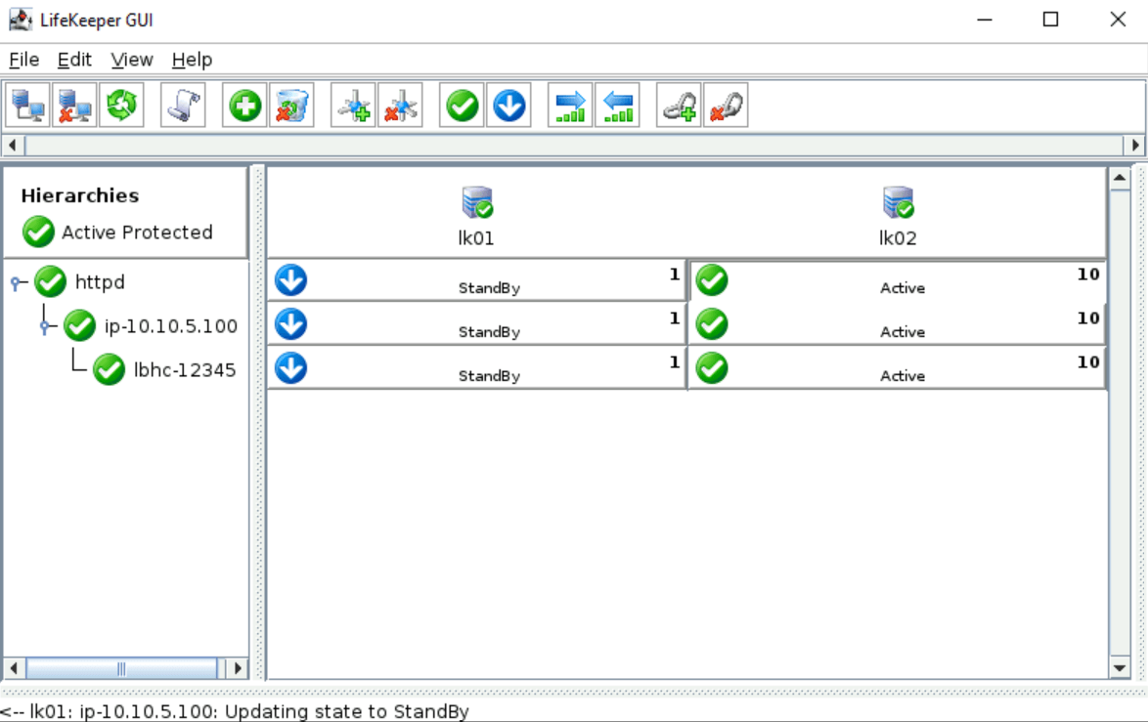Select the lk02 server icon
The image size is (1148, 722).
coord(899,202)
